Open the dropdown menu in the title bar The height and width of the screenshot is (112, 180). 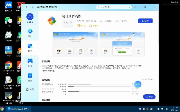coord(145,7)
